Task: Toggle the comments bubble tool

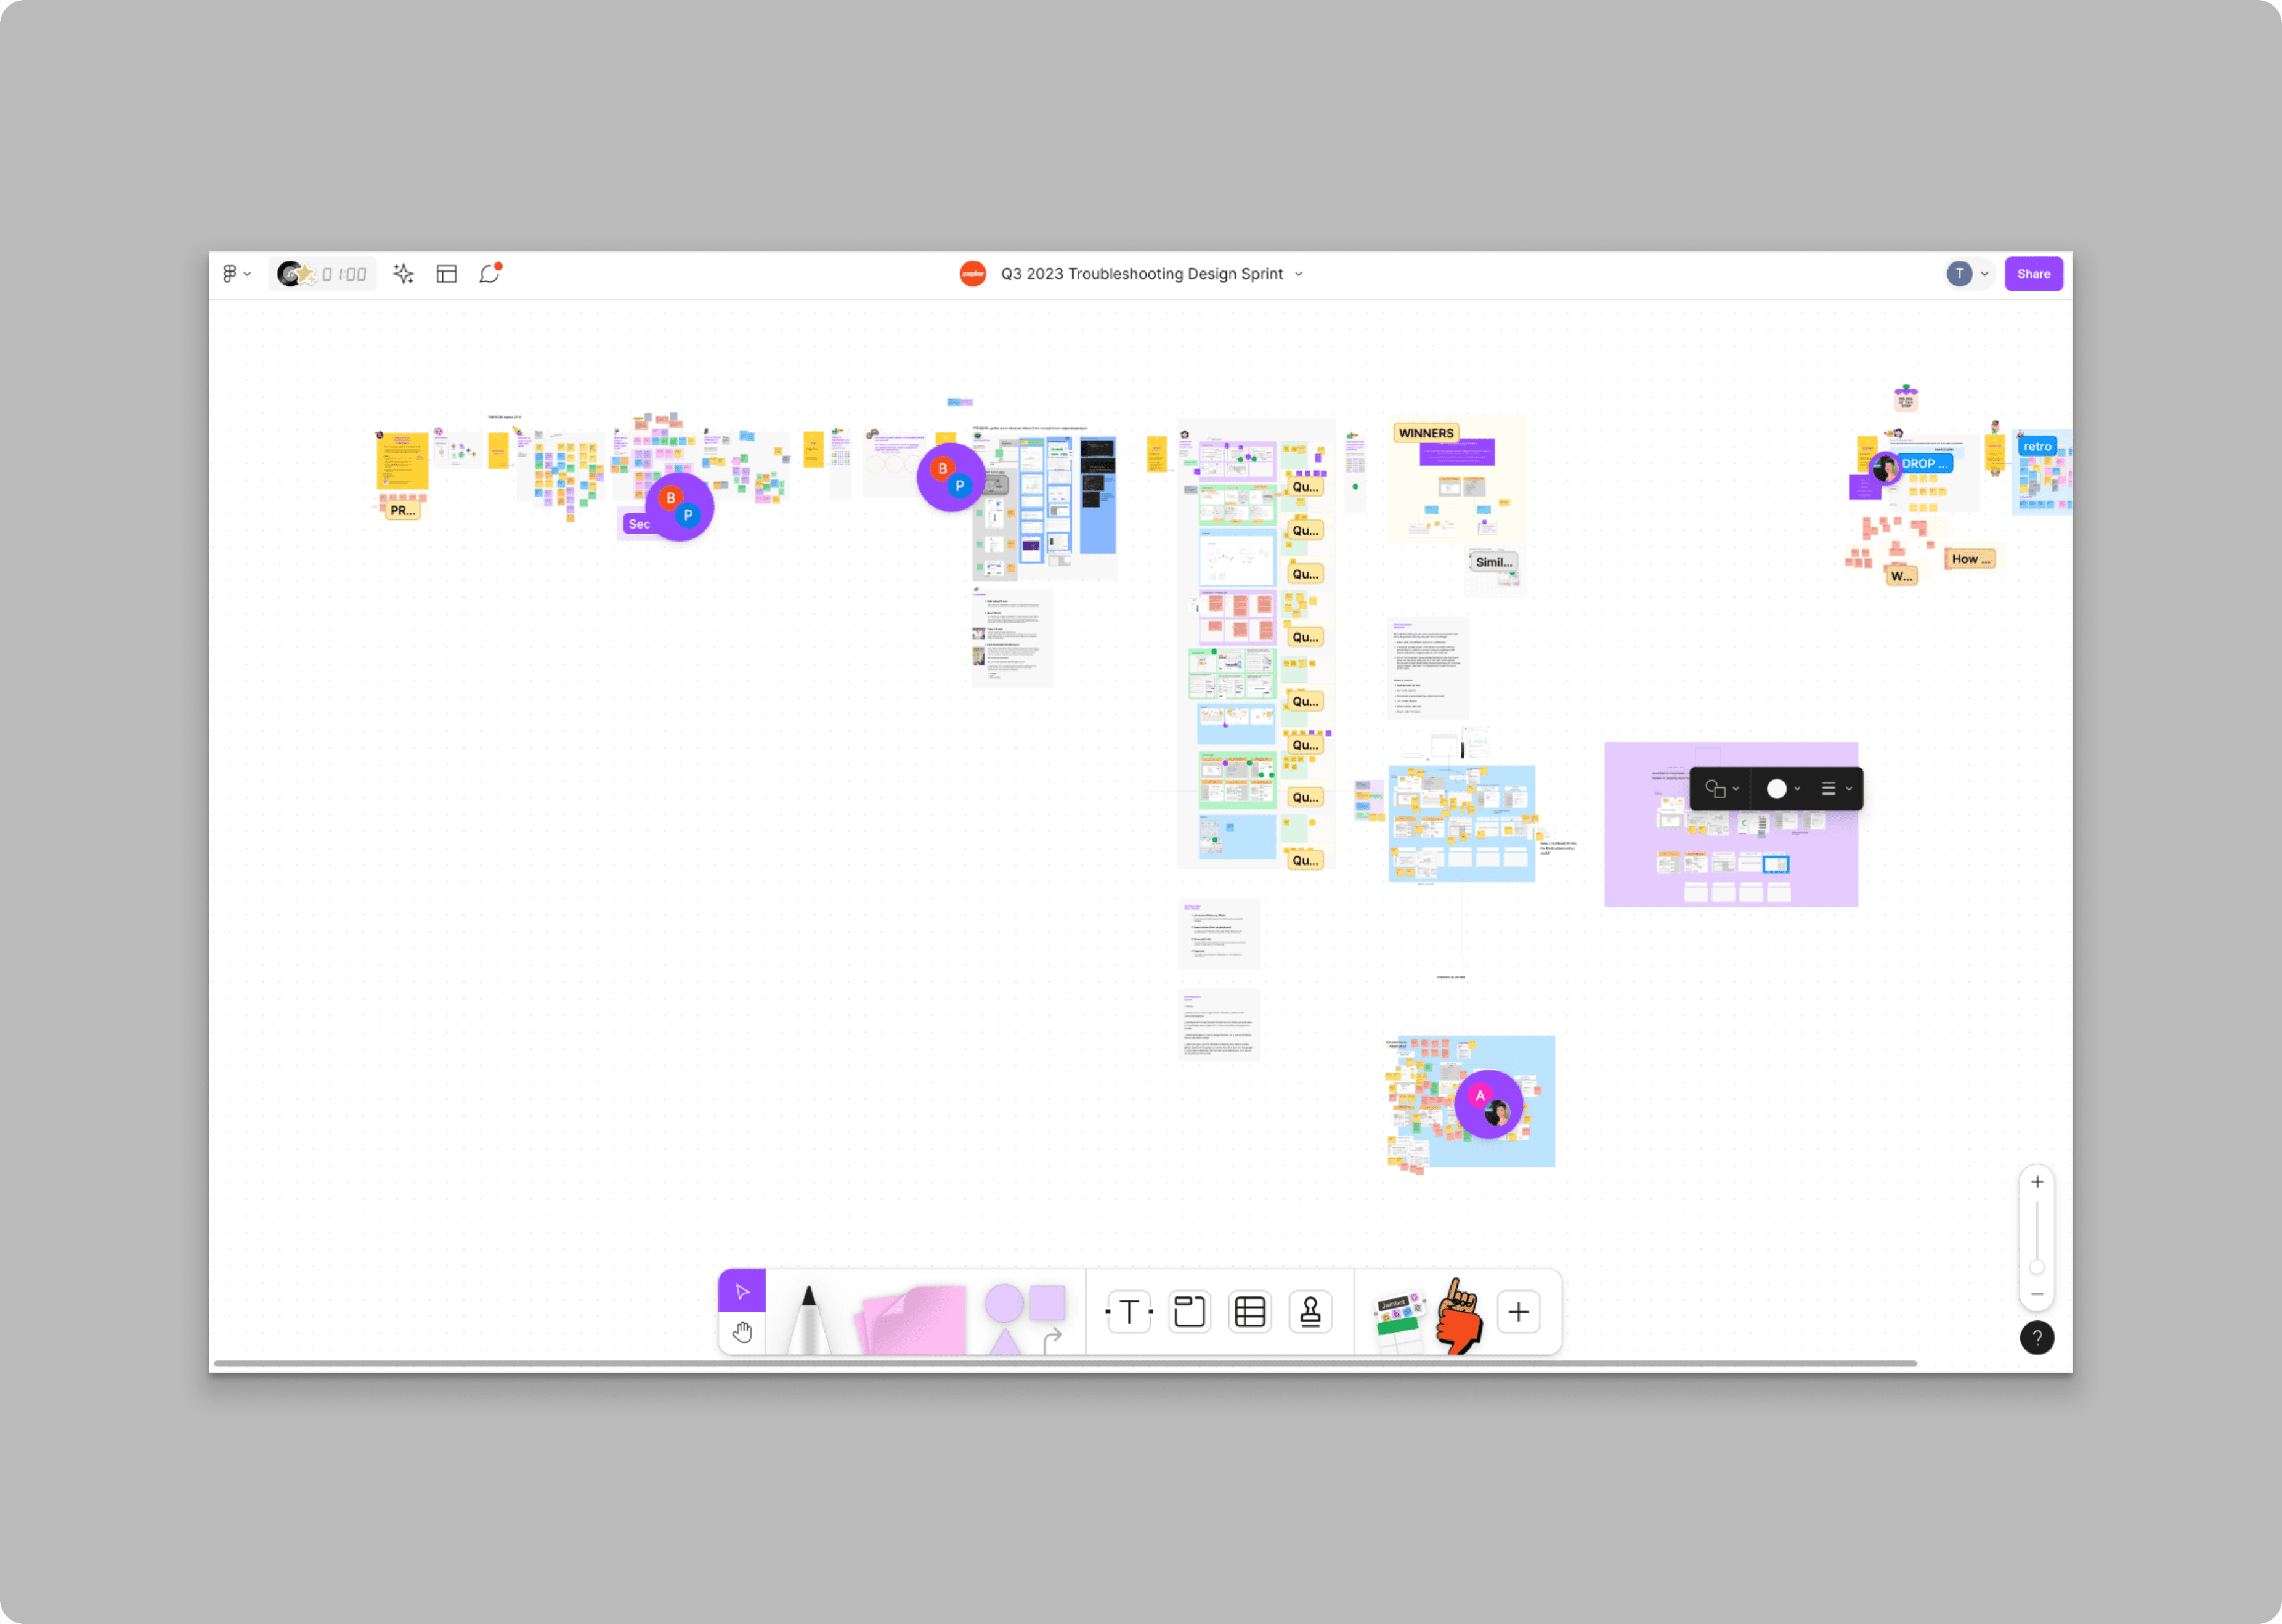Action: [x=489, y=274]
